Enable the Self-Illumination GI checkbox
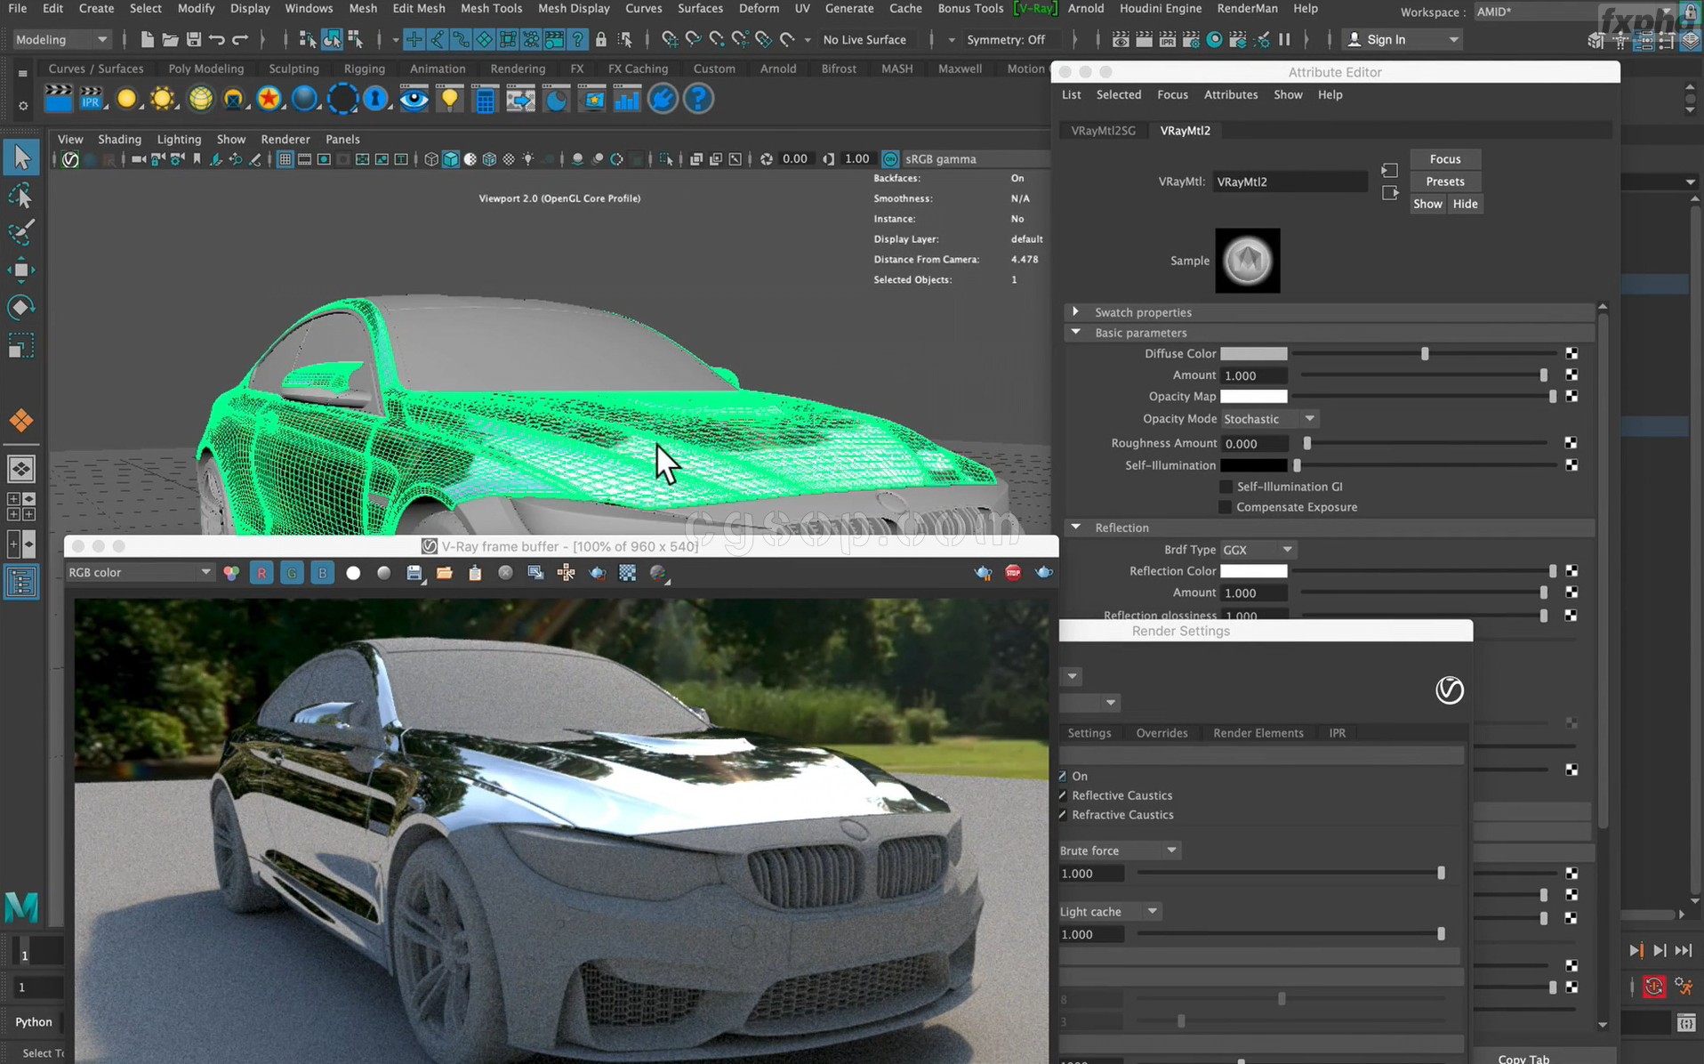The image size is (1704, 1064). click(1226, 487)
